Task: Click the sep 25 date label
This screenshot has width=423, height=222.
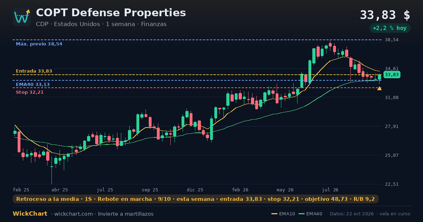Action: tap(150, 190)
